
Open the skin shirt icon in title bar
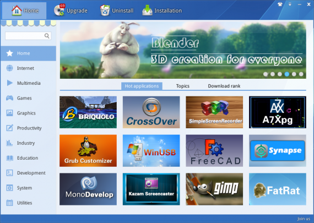(280, 4)
